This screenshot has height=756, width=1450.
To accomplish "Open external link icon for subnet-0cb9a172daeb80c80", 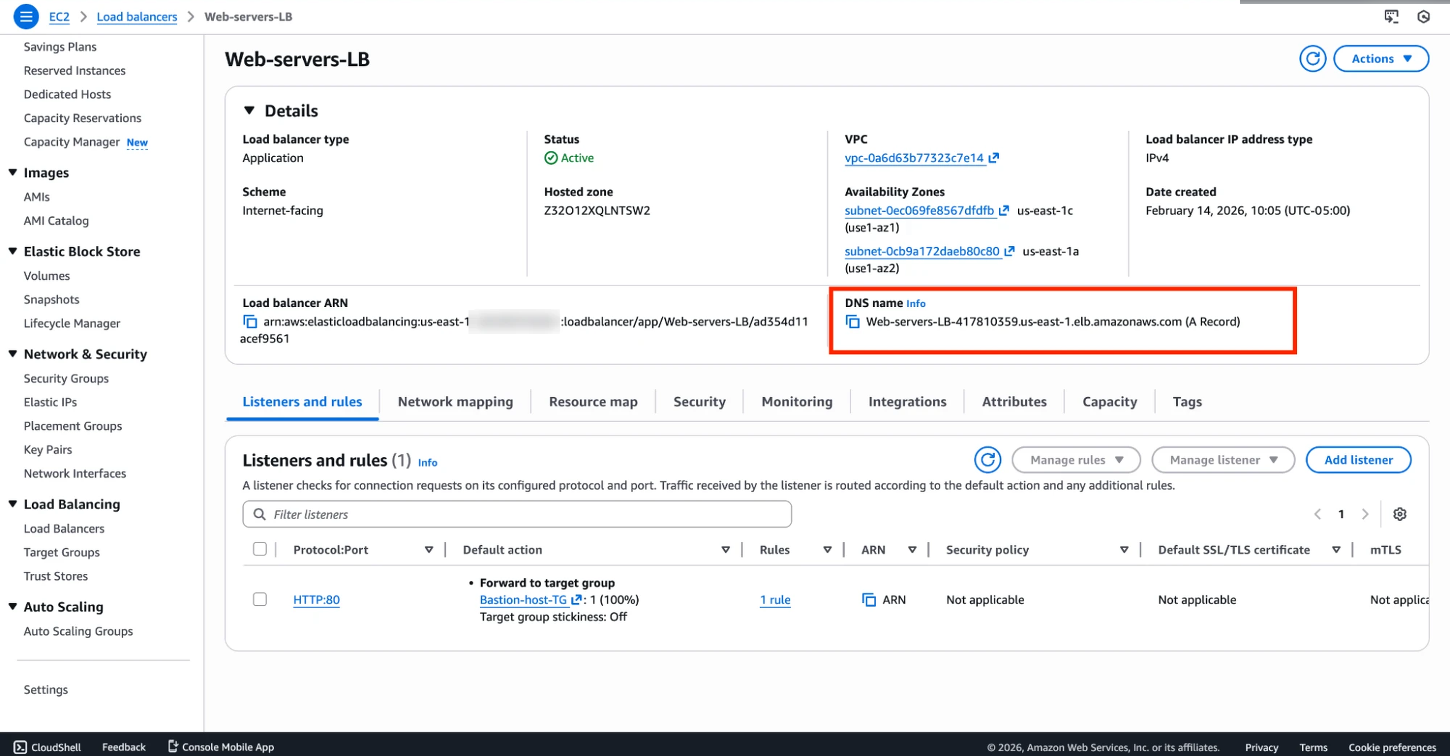I will point(1009,251).
